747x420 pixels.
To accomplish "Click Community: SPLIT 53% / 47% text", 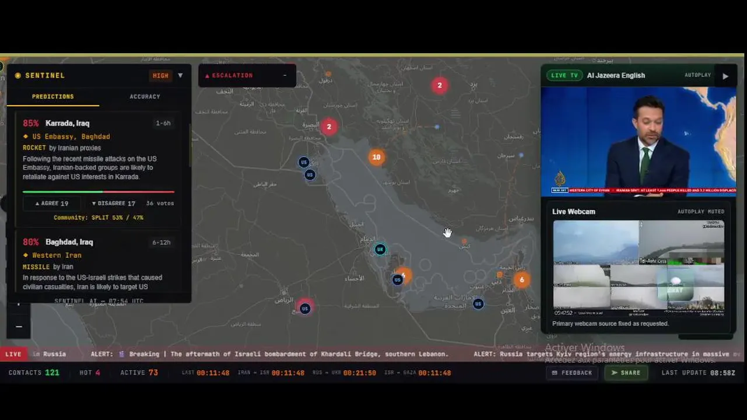I will 99,218.
